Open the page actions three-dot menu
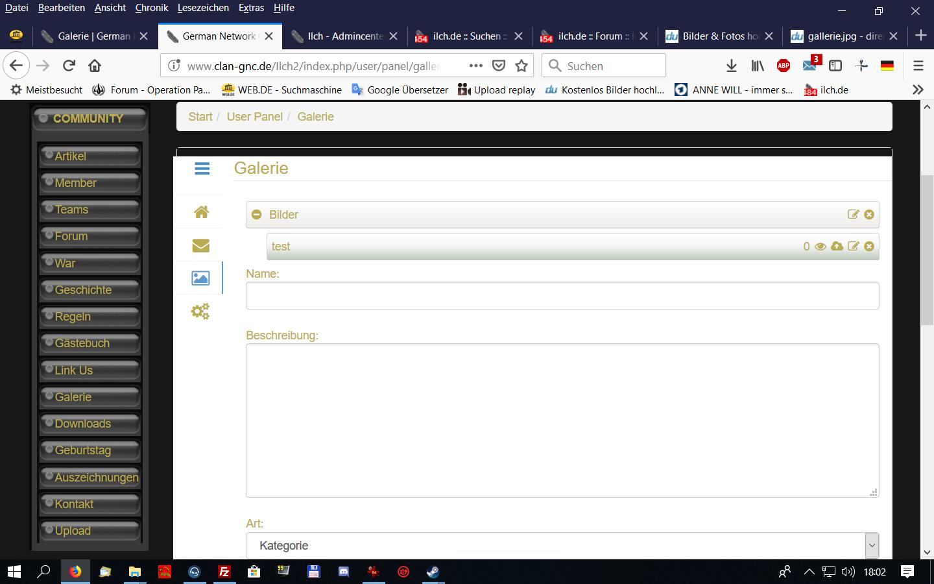Viewport: 934px width, 584px height. (475, 66)
